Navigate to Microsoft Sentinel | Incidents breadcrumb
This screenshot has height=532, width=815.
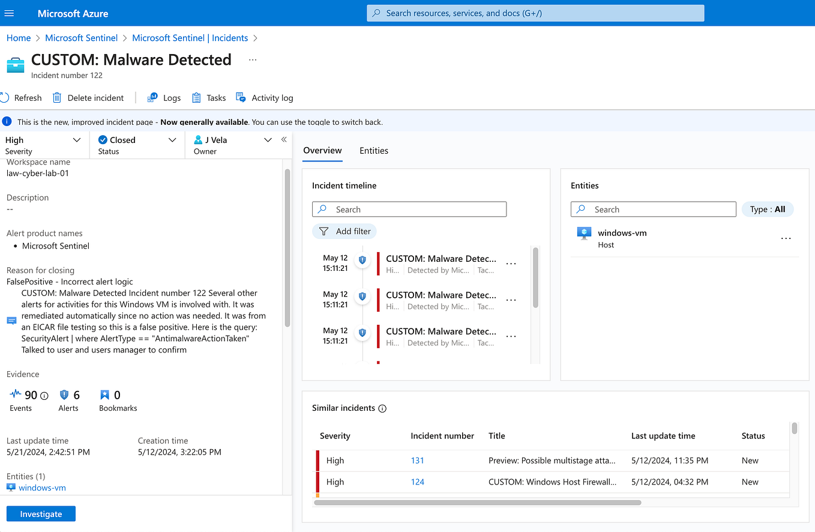190,38
